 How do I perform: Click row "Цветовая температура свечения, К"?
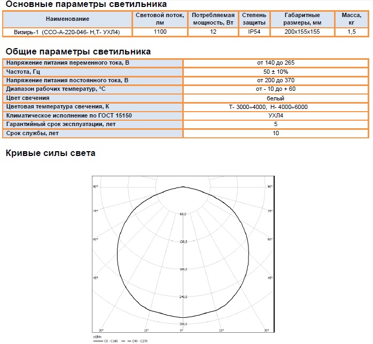point(93,107)
